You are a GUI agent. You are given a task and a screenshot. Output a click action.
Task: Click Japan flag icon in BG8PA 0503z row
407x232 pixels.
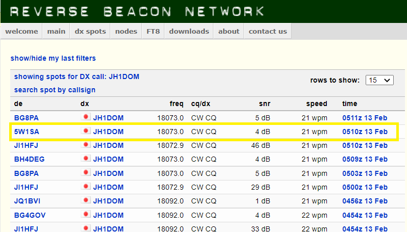pos(86,172)
